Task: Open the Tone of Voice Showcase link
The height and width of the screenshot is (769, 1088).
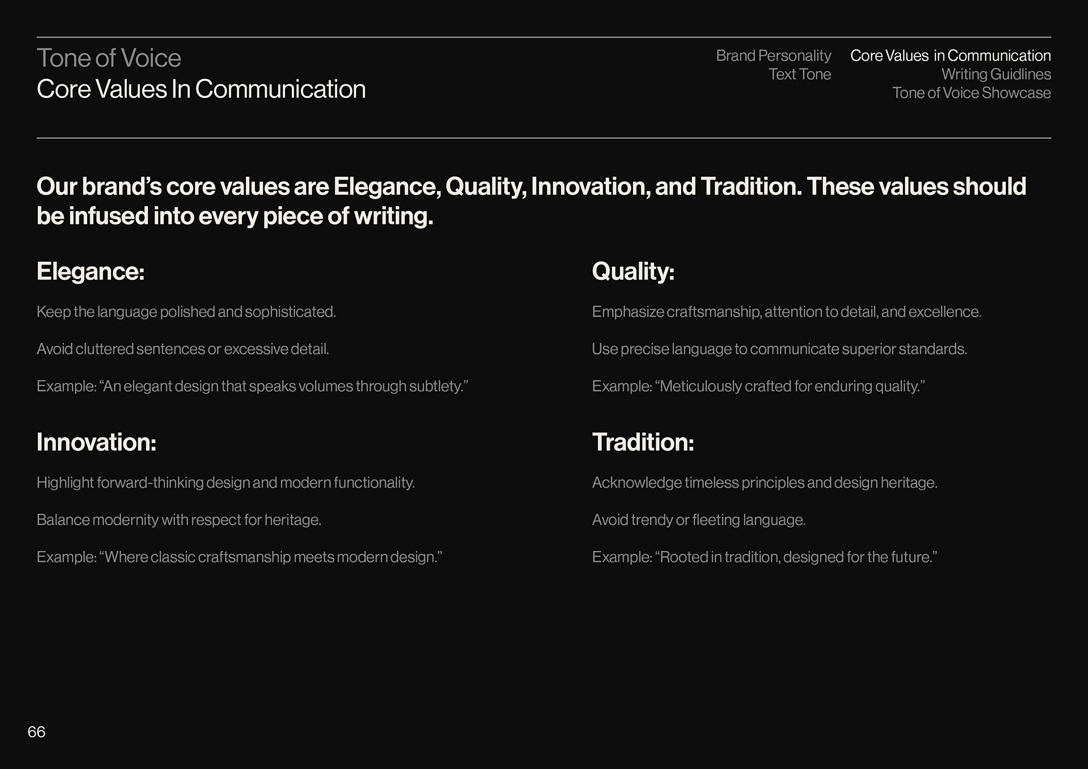Action: (971, 93)
